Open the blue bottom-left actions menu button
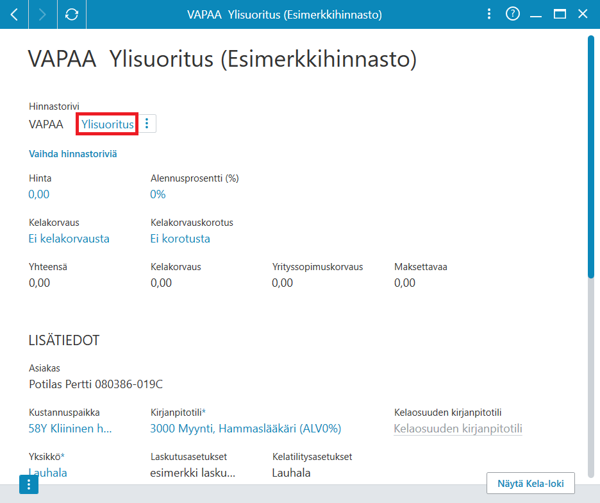This screenshot has width=600, height=503. [x=29, y=484]
